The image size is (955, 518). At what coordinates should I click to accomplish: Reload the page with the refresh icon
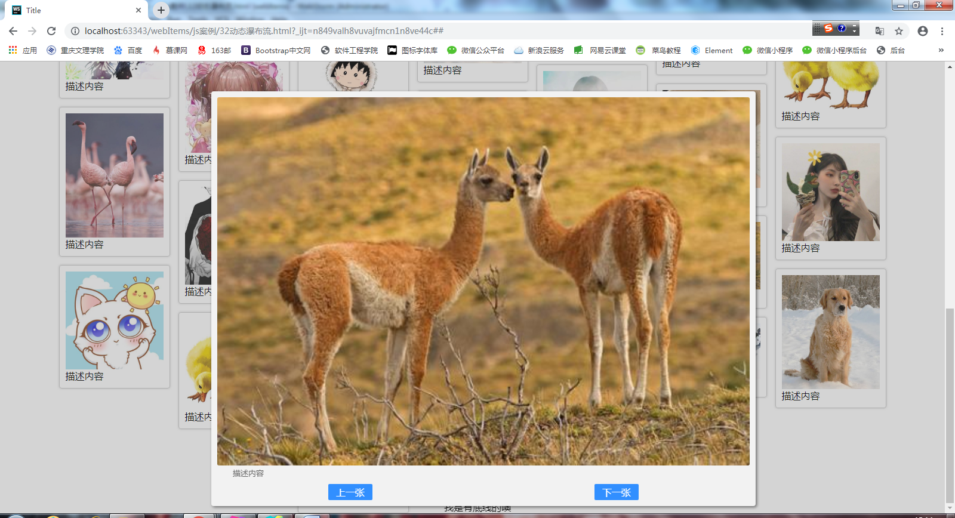[51, 31]
